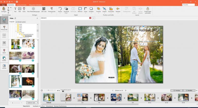Insert a Bild image placeholder
This screenshot has height=108, width=198.
(x=20, y=10)
